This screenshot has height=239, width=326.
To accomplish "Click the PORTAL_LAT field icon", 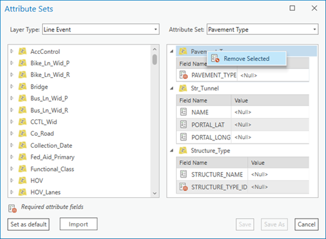I will click(x=184, y=124).
